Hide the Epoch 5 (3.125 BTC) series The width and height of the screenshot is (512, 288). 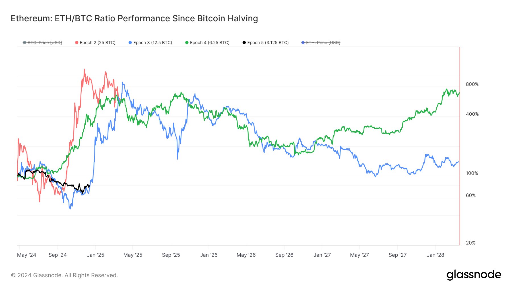click(x=268, y=43)
